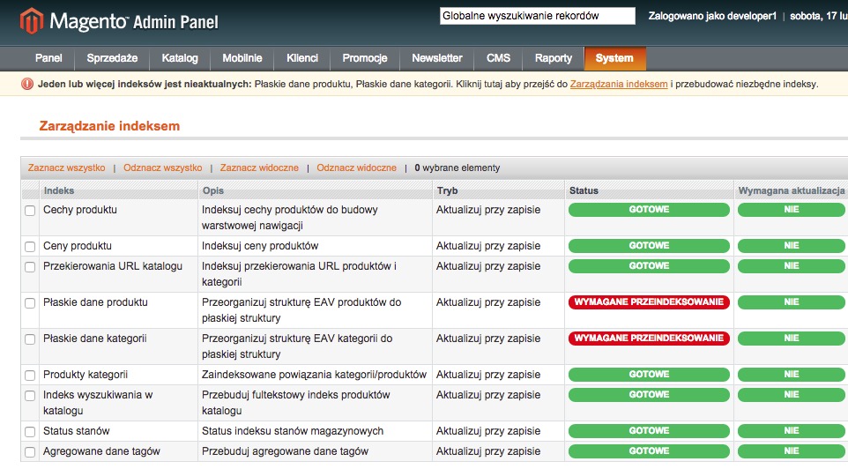Open the Raporty menu
848x469 pixels.
(x=553, y=58)
